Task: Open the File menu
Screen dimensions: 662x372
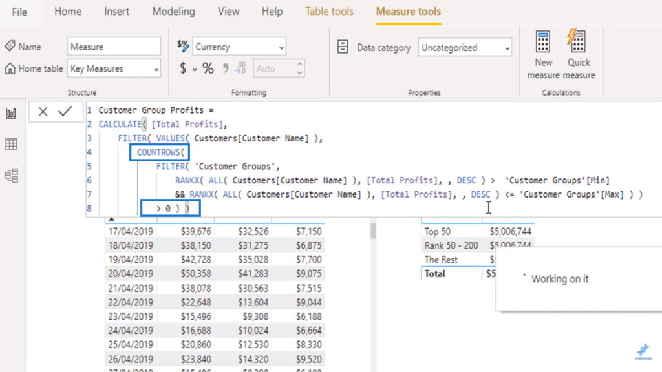Action: [x=19, y=12]
